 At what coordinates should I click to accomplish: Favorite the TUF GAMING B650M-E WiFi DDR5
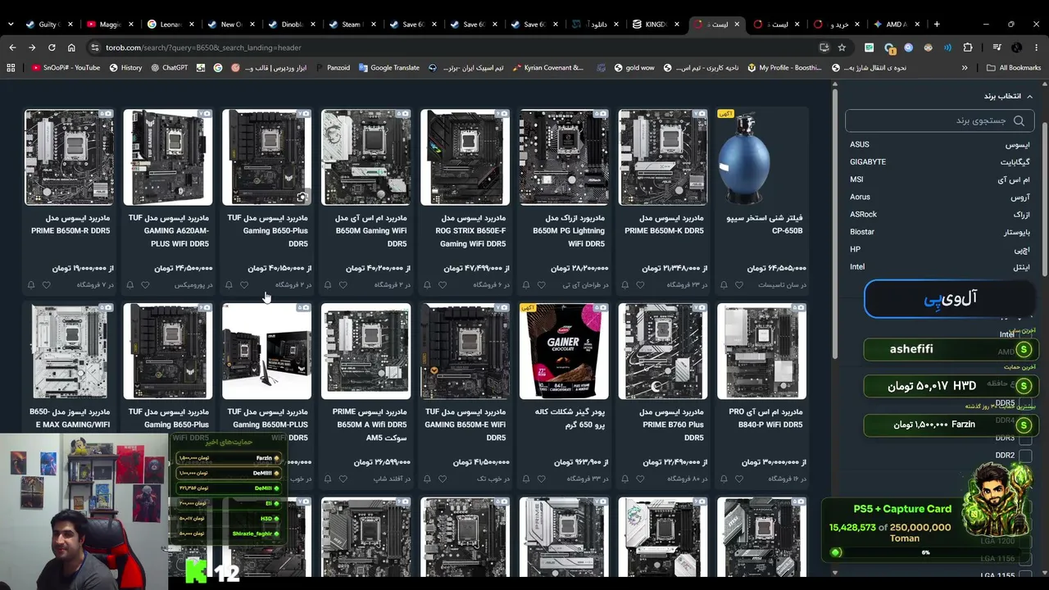point(442,479)
